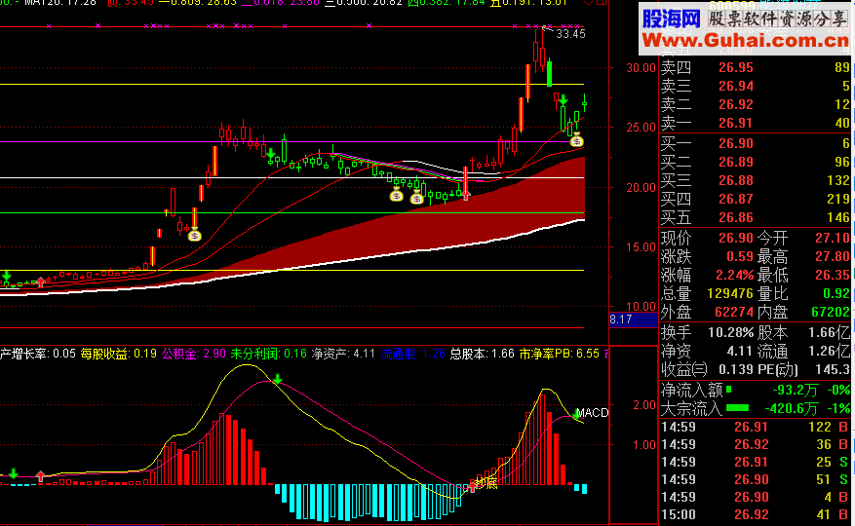
Task: Click the 总股本: 1.66 indicator text
Action: 482,354
